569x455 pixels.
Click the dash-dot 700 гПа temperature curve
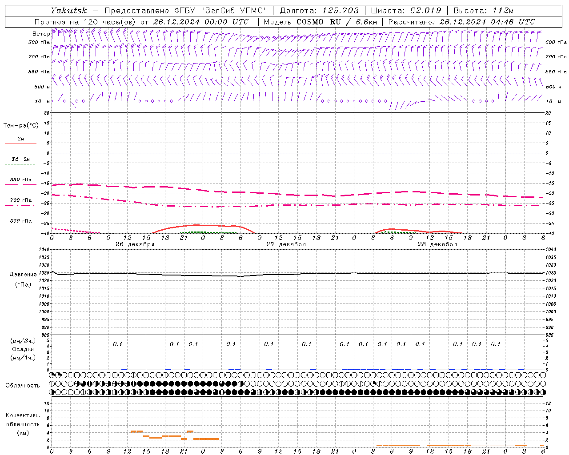click(x=298, y=205)
